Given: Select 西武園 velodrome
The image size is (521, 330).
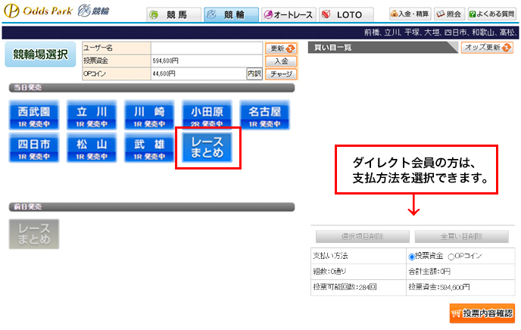Looking at the screenshot, I should pos(34,115).
